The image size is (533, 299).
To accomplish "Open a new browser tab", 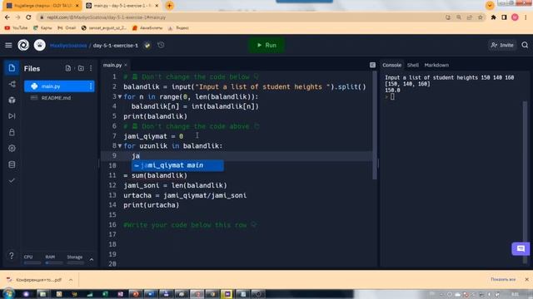I will tap(169, 6).
